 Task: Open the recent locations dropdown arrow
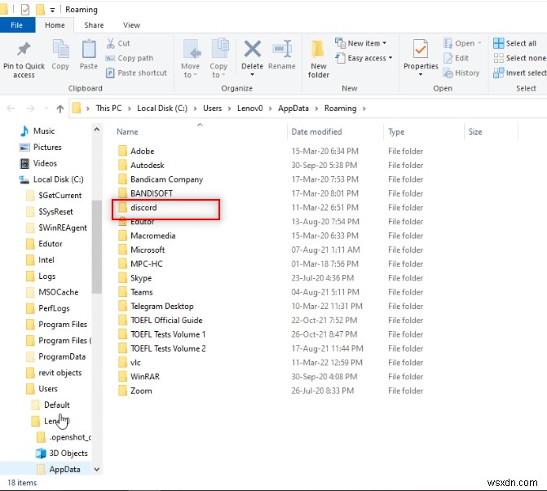pyautogui.click(x=46, y=108)
